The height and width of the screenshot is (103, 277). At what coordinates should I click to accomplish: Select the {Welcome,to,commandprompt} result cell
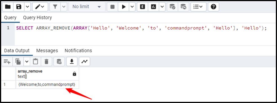[47, 84]
